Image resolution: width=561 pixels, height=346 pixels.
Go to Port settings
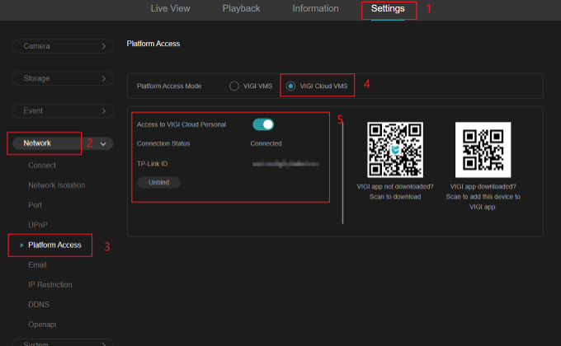point(35,205)
